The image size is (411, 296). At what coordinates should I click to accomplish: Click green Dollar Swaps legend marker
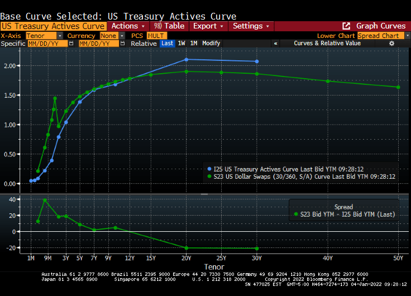tap(209, 176)
